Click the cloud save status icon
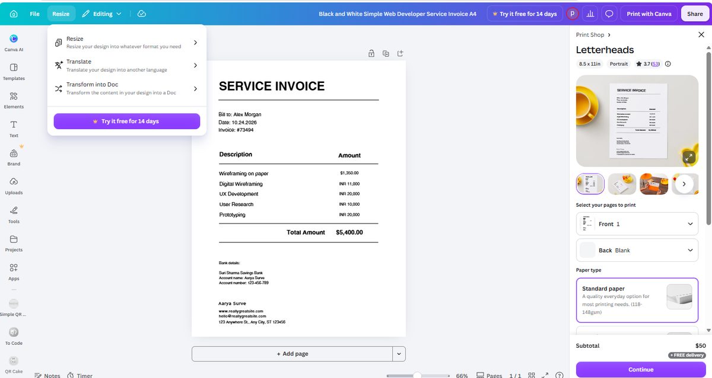 [x=141, y=14]
